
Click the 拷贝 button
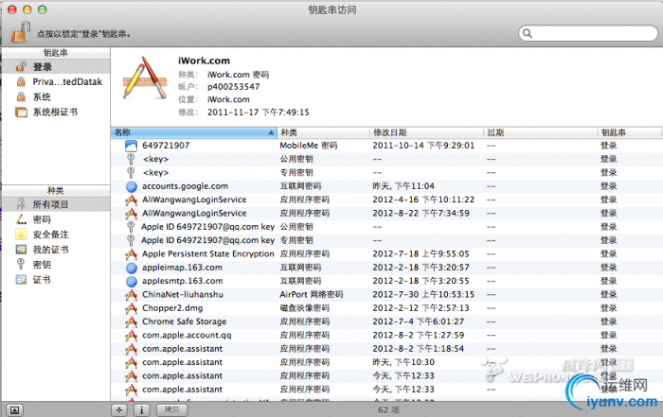(171, 409)
